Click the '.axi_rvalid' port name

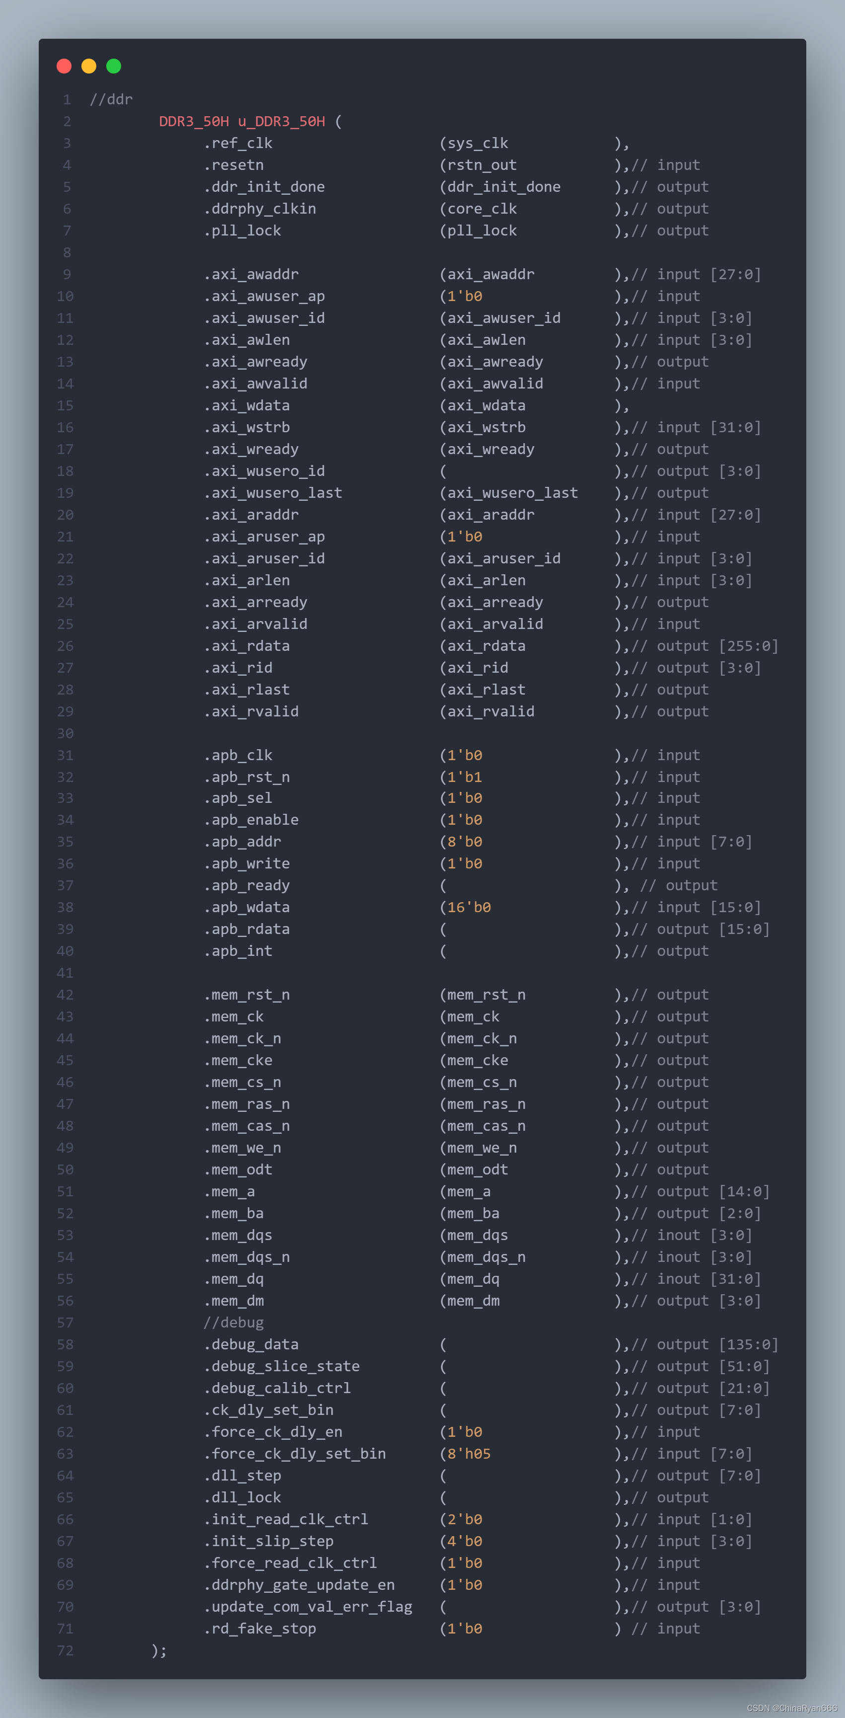click(251, 712)
